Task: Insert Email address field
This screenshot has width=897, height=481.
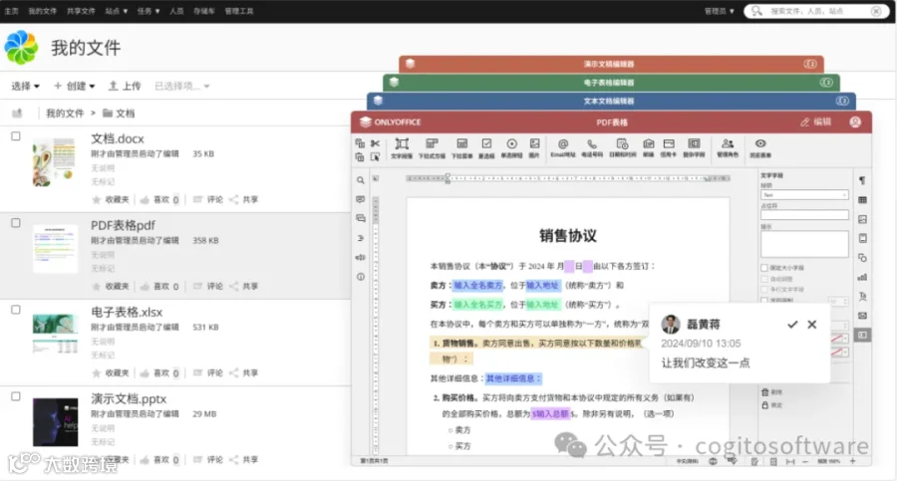Action: tap(563, 148)
